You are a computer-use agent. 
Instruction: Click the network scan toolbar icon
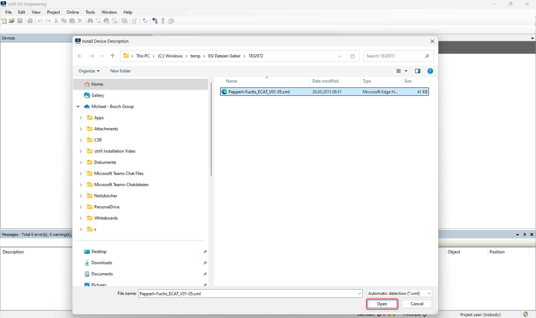click(155, 21)
